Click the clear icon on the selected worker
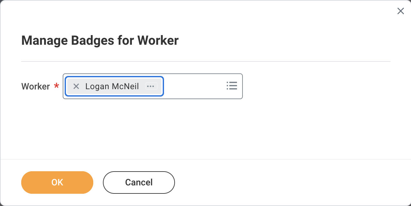Image resolution: width=411 pixels, height=206 pixels. [x=76, y=86]
